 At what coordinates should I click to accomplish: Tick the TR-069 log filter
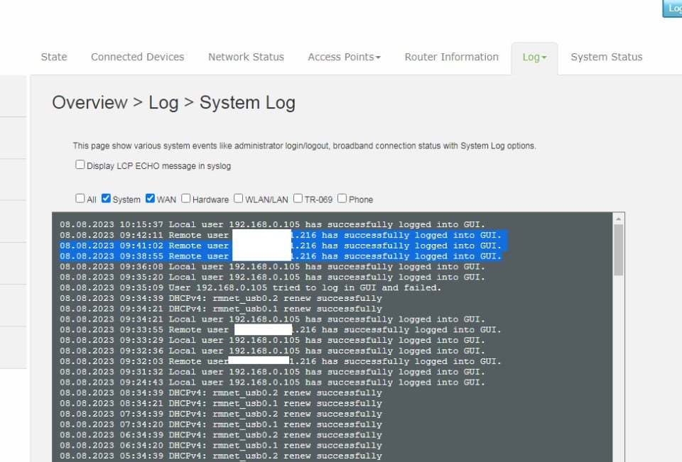298,199
